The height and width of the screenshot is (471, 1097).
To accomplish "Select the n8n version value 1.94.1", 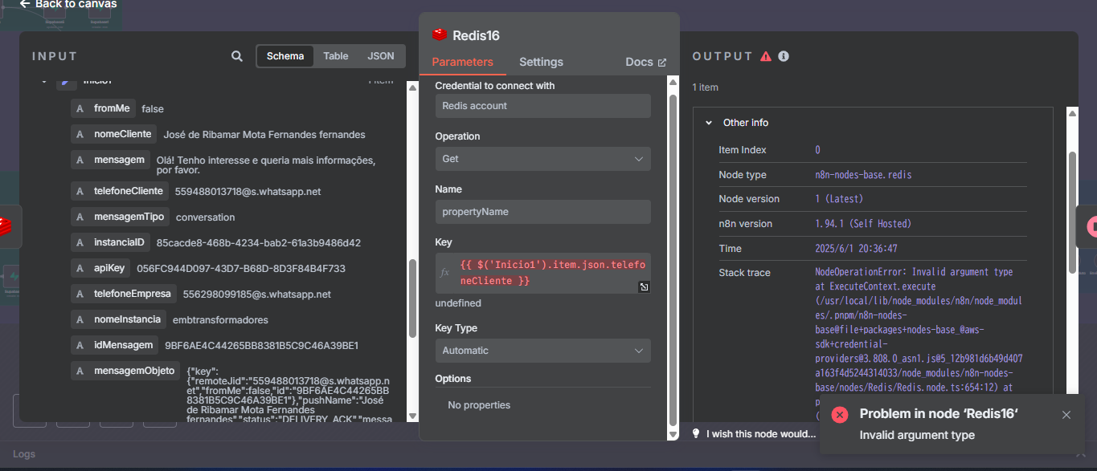I will (x=863, y=224).
